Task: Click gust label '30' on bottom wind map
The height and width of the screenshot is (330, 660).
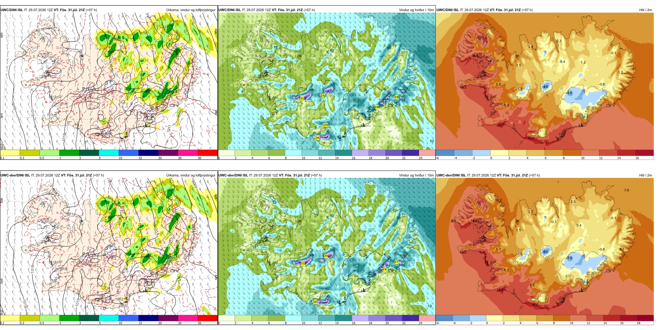Action: point(326,256)
